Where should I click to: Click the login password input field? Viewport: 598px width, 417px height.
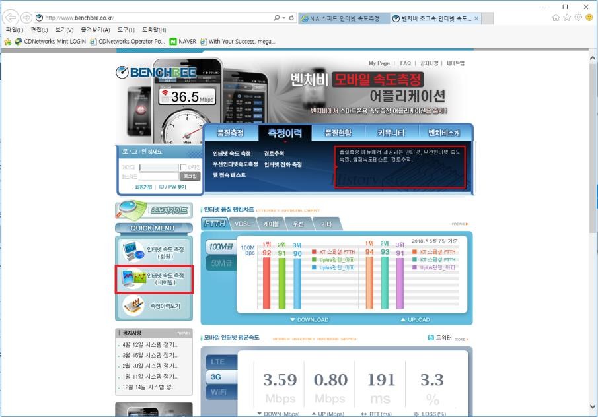click(x=159, y=176)
